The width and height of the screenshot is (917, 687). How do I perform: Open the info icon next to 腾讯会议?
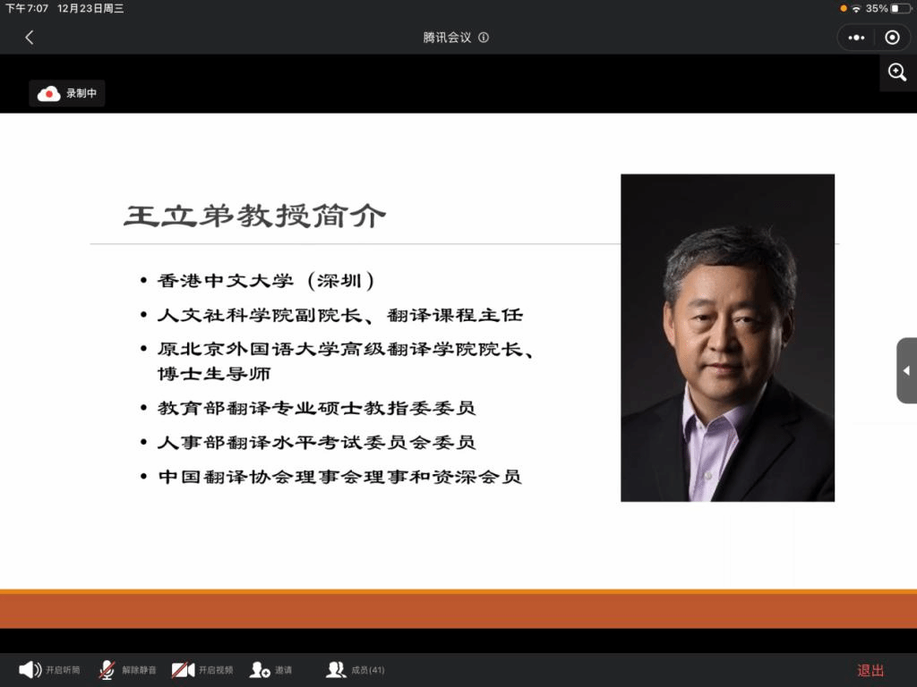pos(484,38)
